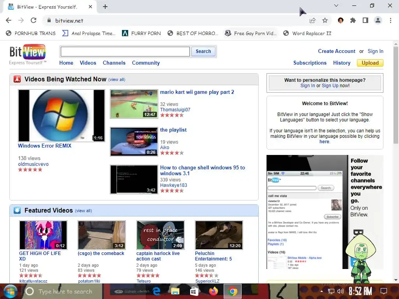
Task: Open 'the playlist' video thumbnail
Action: (134, 142)
